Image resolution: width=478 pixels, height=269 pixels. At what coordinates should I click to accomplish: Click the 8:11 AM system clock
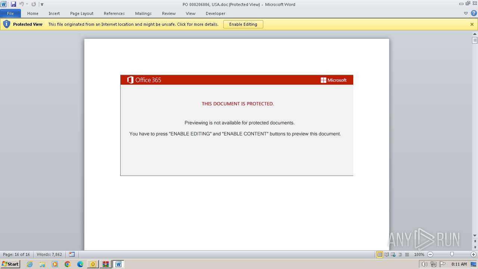(459, 264)
